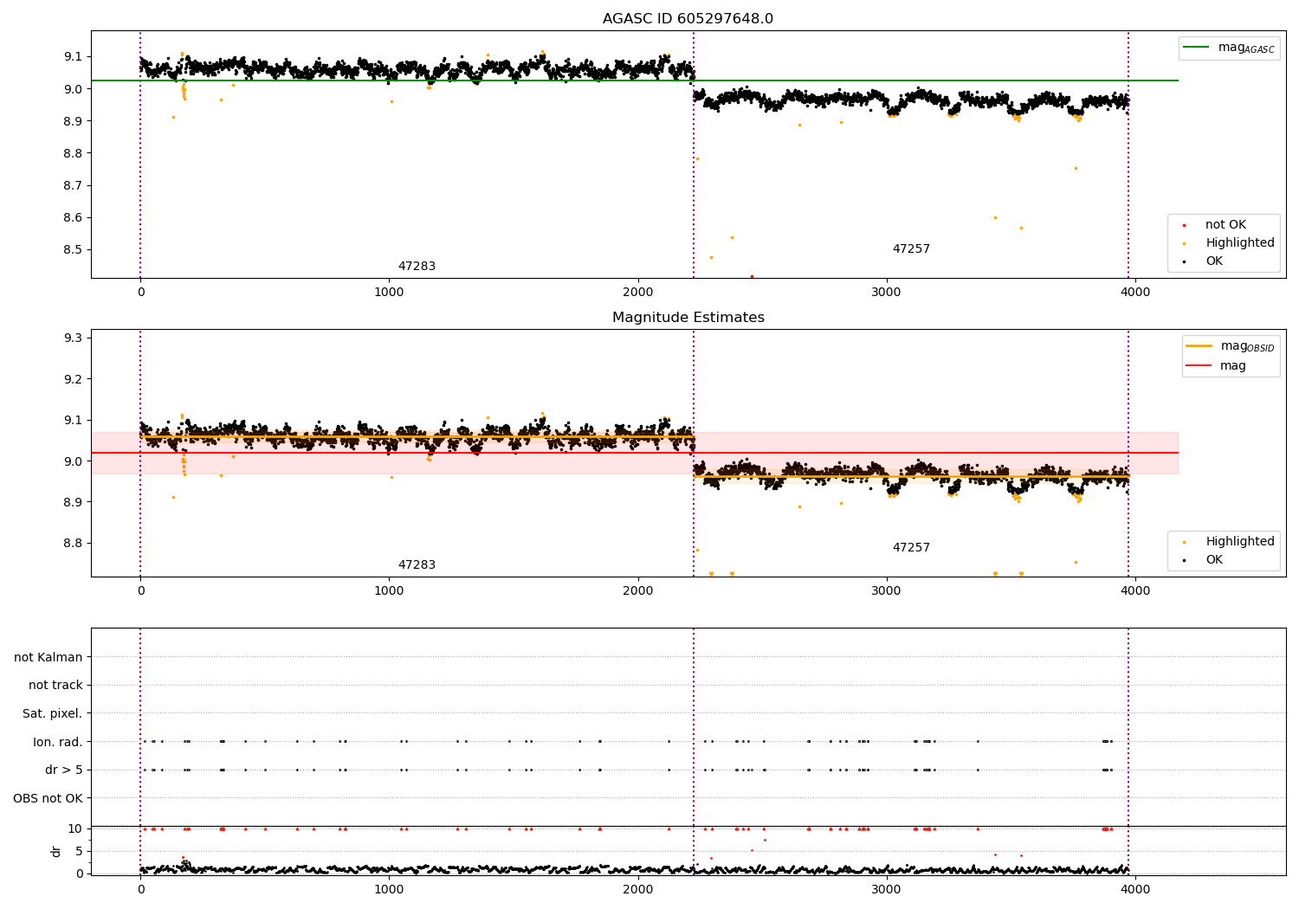
Task: Select the mag OBSID legend entry
Action: [x=1231, y=346]
